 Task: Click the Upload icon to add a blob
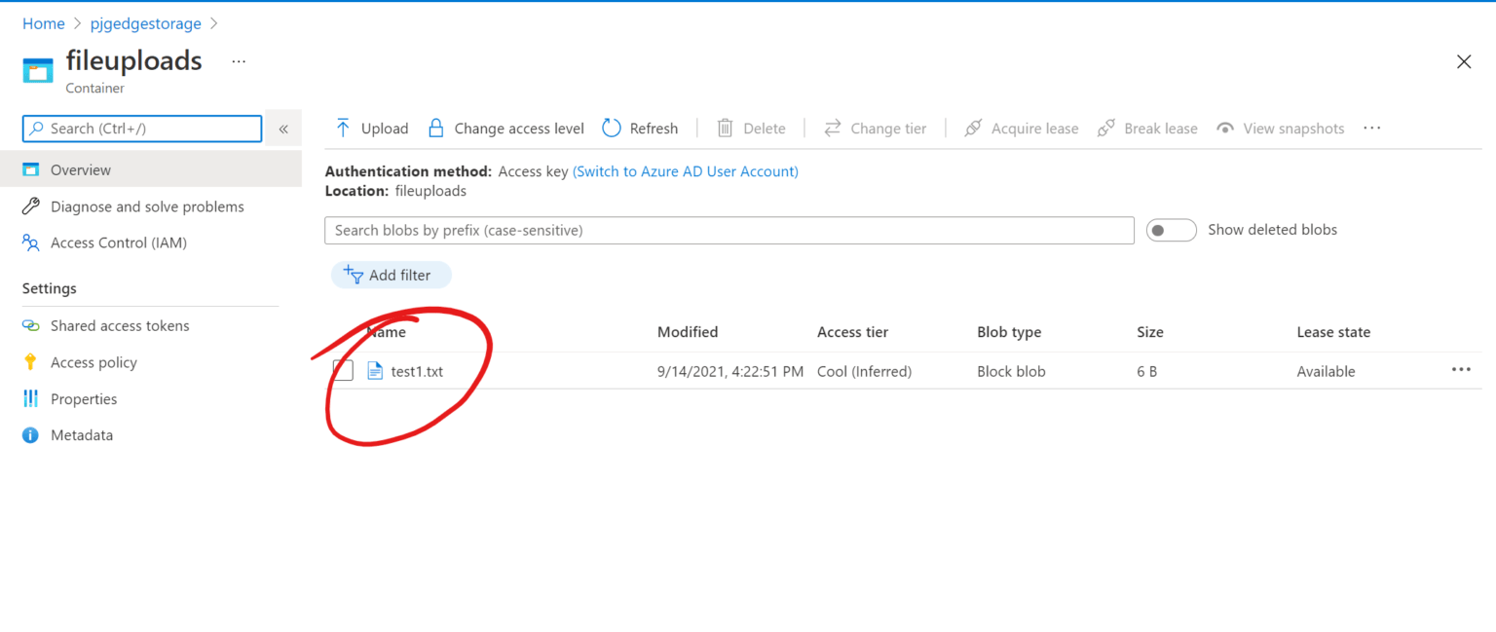click(x=342, y=128)
